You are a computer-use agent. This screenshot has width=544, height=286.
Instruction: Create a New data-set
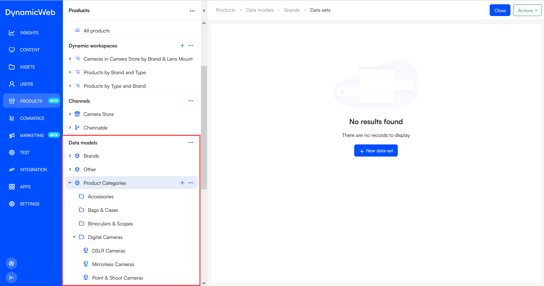376,150
